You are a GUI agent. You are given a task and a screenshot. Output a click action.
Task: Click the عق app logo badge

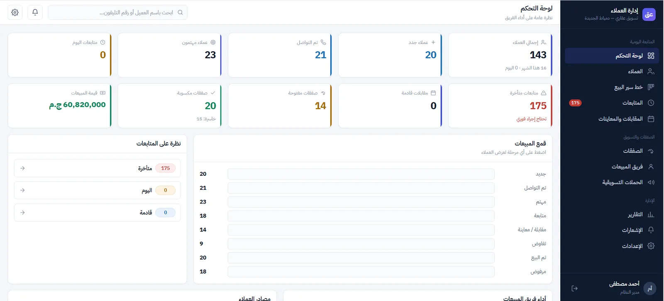click(649, 15)
